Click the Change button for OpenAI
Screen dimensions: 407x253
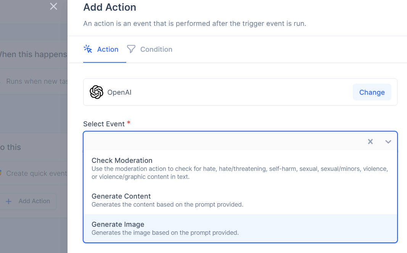(372, 92)
